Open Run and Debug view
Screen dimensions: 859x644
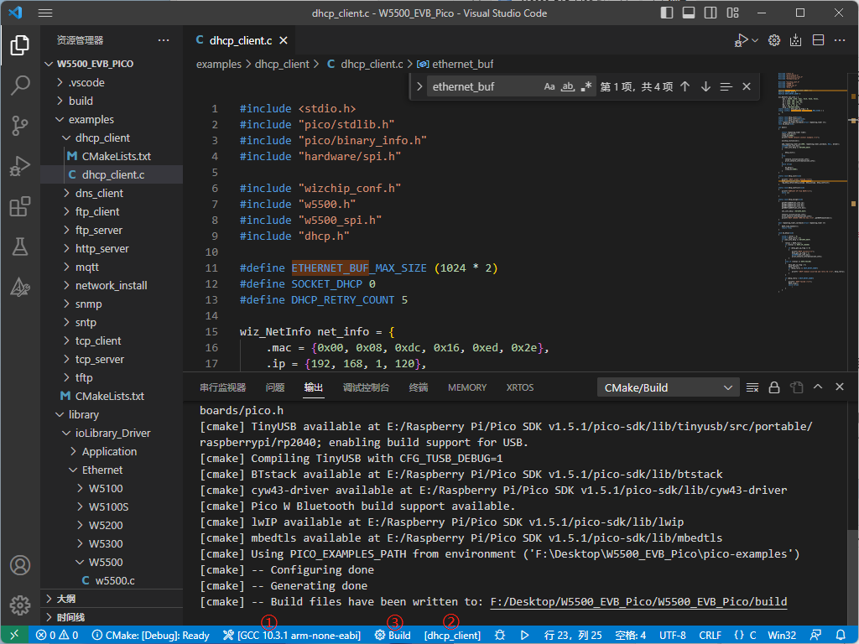click(x=20, y=166)
